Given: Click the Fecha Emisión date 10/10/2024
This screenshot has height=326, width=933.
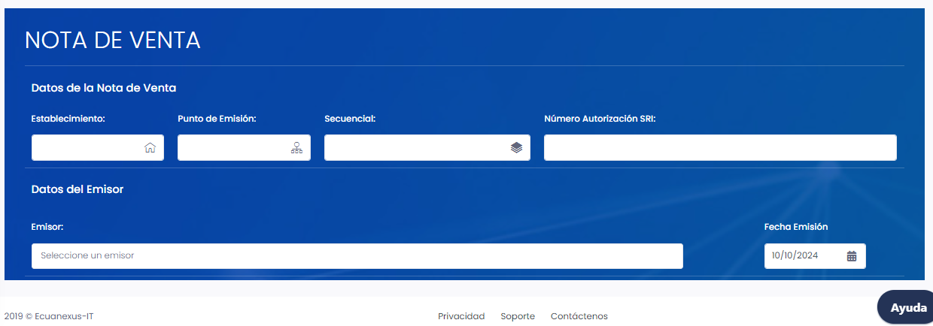Looking at the screenshot, I should tap(795, 256).
